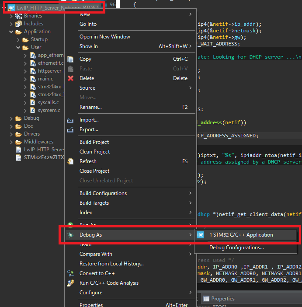This screenshot has height=307, width=302.
Task: Collapse the User folder
Action: click(18, 47)
